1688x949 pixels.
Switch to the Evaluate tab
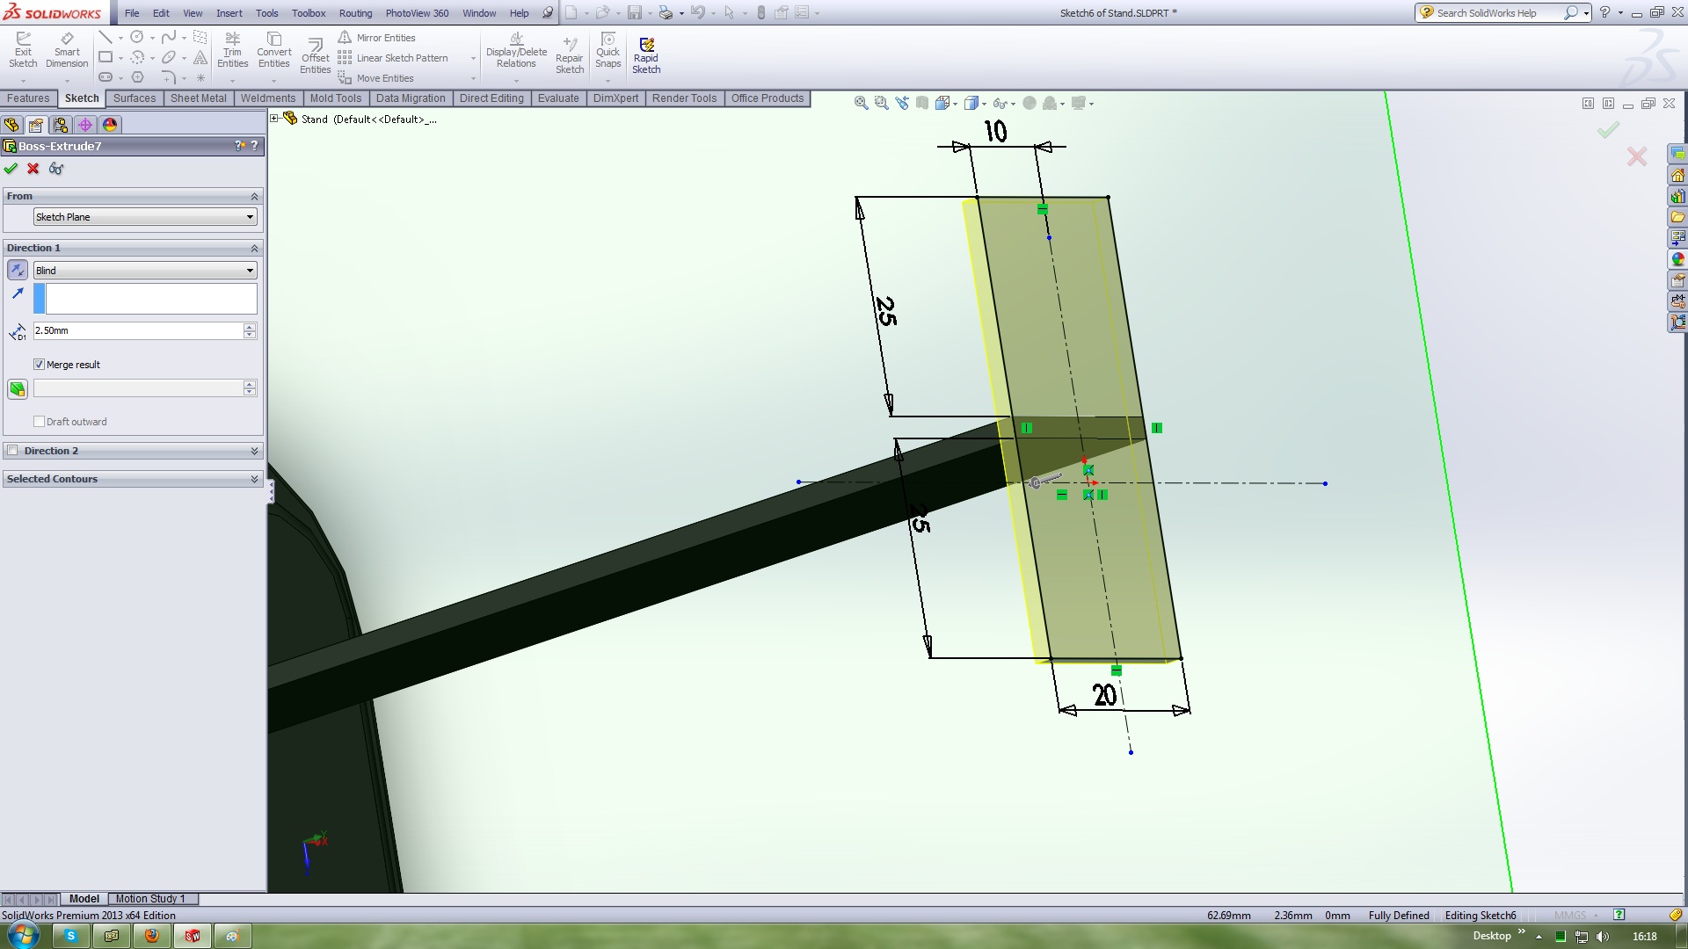[x=558, y=98]
